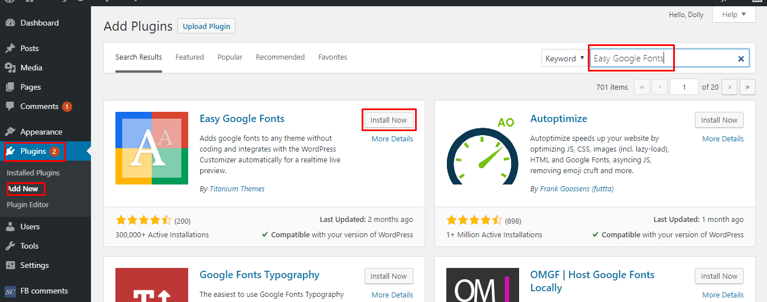Click the Appearance paintbrush icon
Screen dimensions: 767x302
[x=10, y=132]
